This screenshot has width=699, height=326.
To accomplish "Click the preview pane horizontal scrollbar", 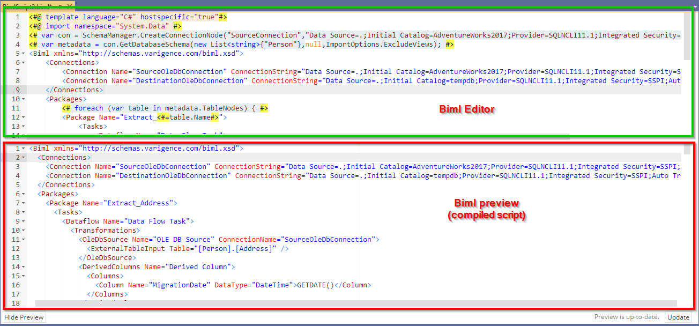I will point(356,304).
